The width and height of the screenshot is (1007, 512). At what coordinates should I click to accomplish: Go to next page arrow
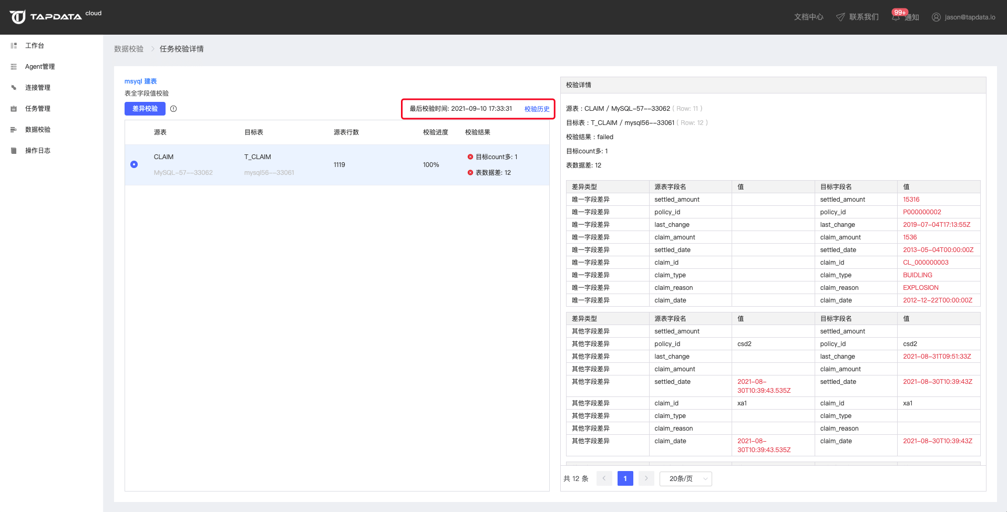pos(646,478)
